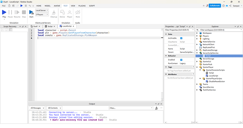Image resolution: width=243 pixels, height=128 pixels.
Task: Open Output panel more options ellipsis
Action: click(x=161, y=108)
